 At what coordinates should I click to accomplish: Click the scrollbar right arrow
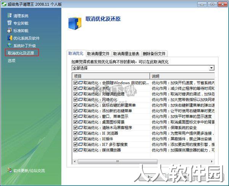[x=212, y=162]
